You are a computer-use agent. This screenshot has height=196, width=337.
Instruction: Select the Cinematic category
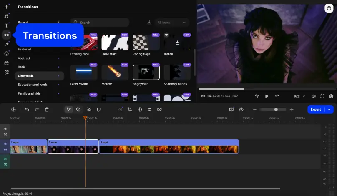tap(39, 75)
